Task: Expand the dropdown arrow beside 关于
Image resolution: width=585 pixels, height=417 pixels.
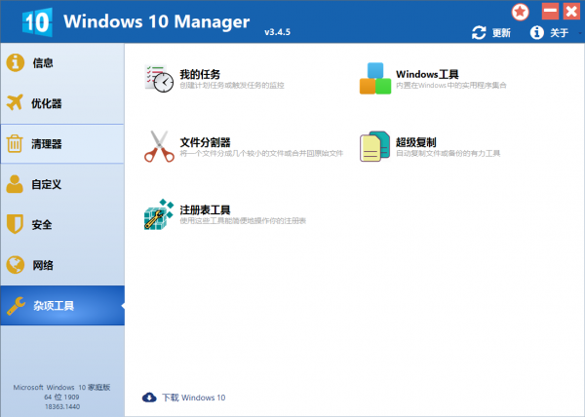Action: coord(580,33)
